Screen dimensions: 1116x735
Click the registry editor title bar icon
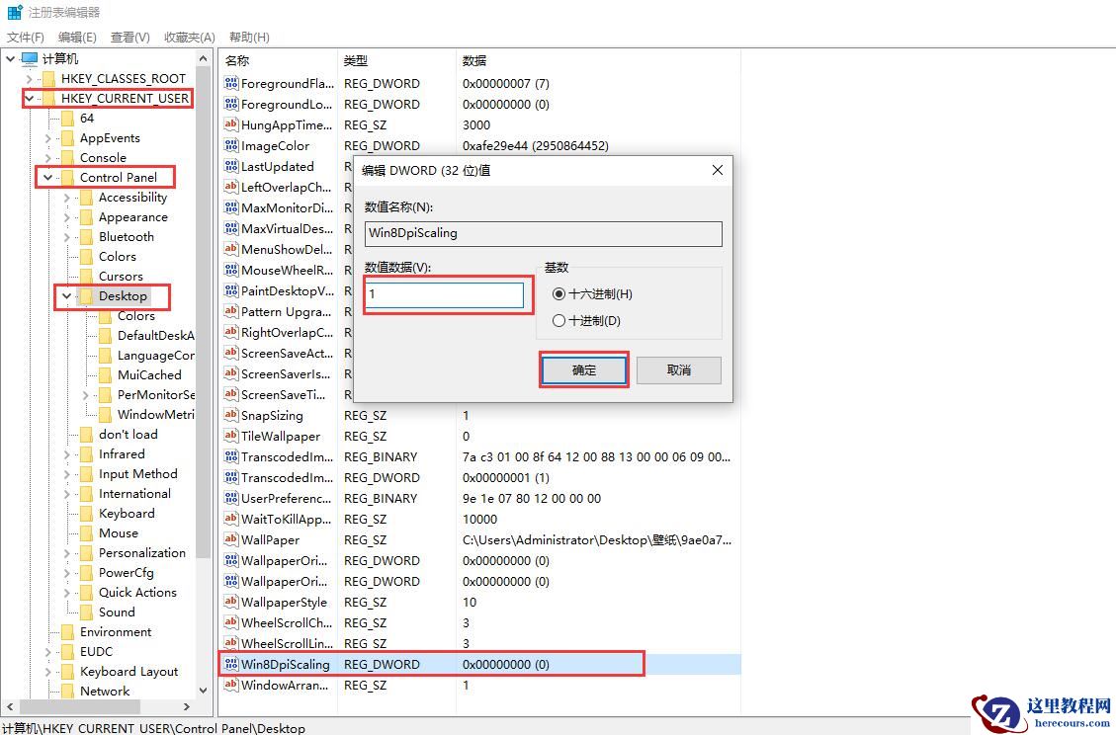point(13,12)
